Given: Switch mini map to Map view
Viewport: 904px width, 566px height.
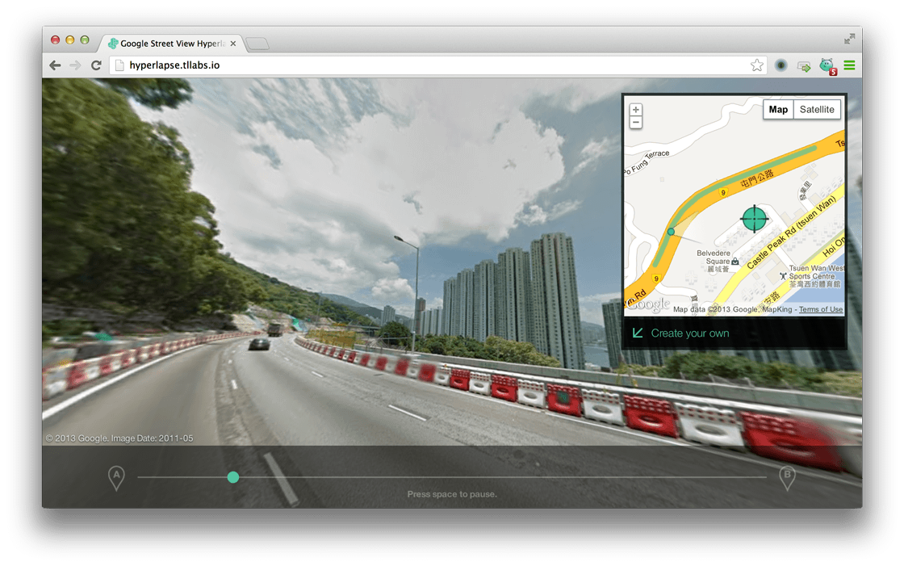Looking at the screenshot, I should pos(778,110).
